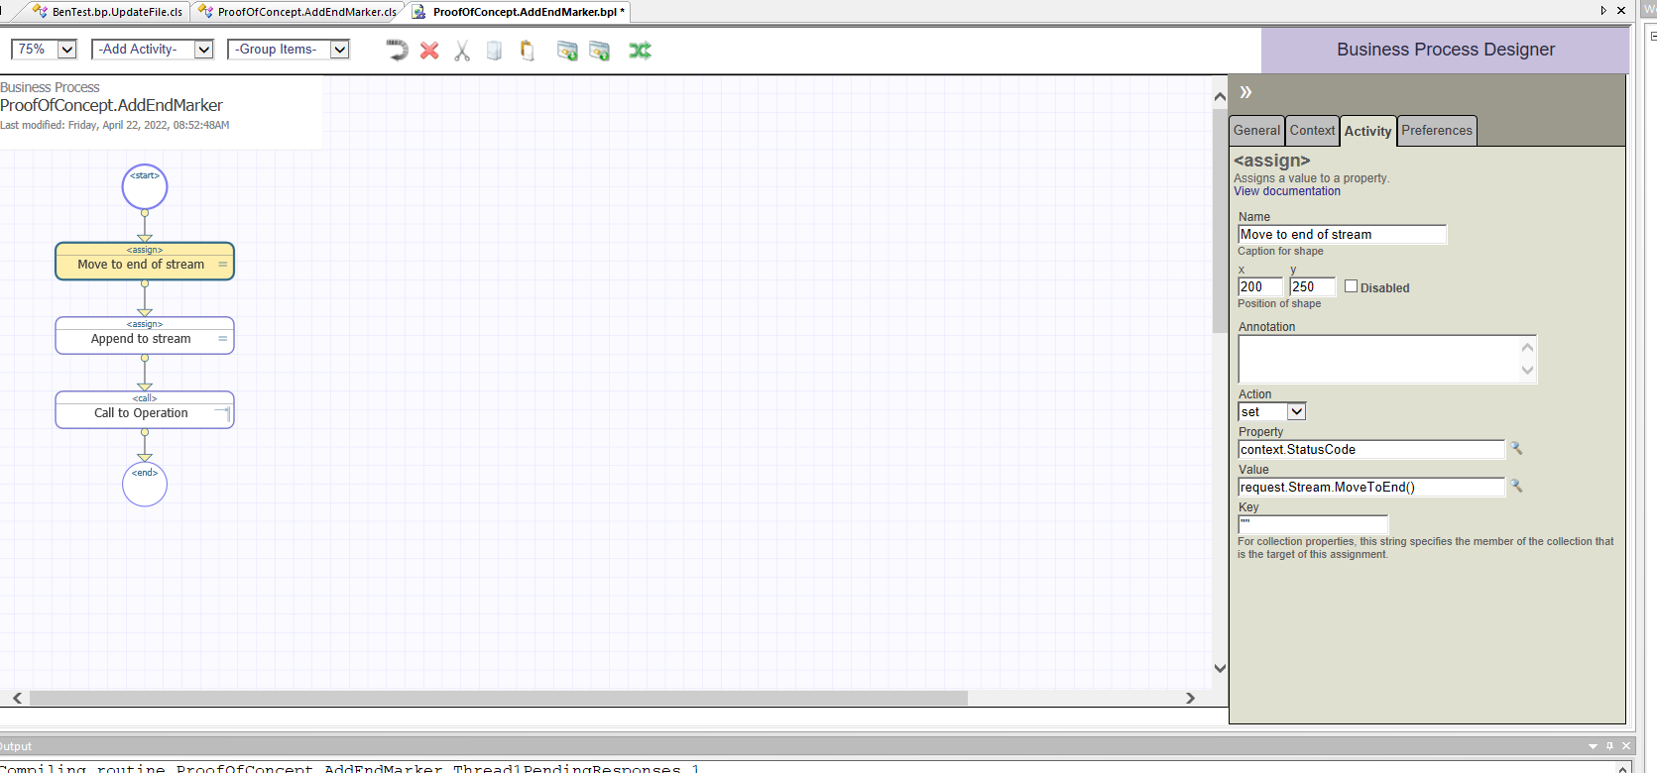Select the Call to Operation shape
The image size is (1657, 773).
[x=145, y=410]
